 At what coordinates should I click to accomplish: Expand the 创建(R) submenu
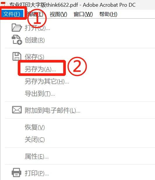[35, 40]
